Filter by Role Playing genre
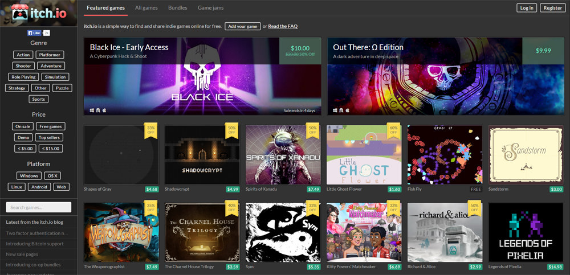 [23, 77]
